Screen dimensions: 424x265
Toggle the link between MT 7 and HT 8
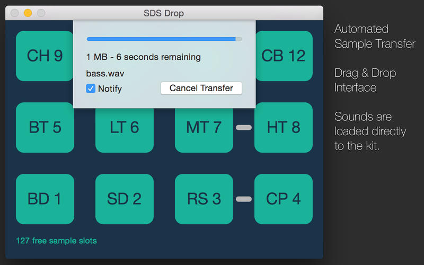tap(244, 127)
